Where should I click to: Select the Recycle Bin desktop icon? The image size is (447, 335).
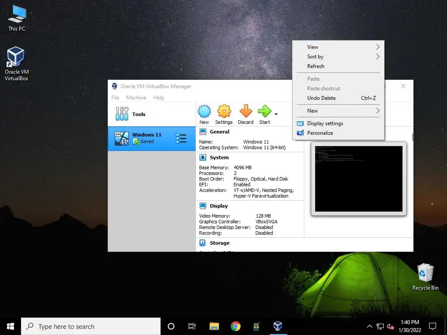click(x=425, y=277)
